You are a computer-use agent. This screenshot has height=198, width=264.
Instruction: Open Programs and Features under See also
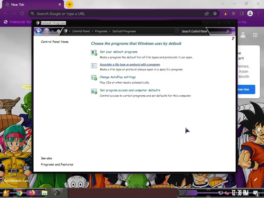[57, 164]
